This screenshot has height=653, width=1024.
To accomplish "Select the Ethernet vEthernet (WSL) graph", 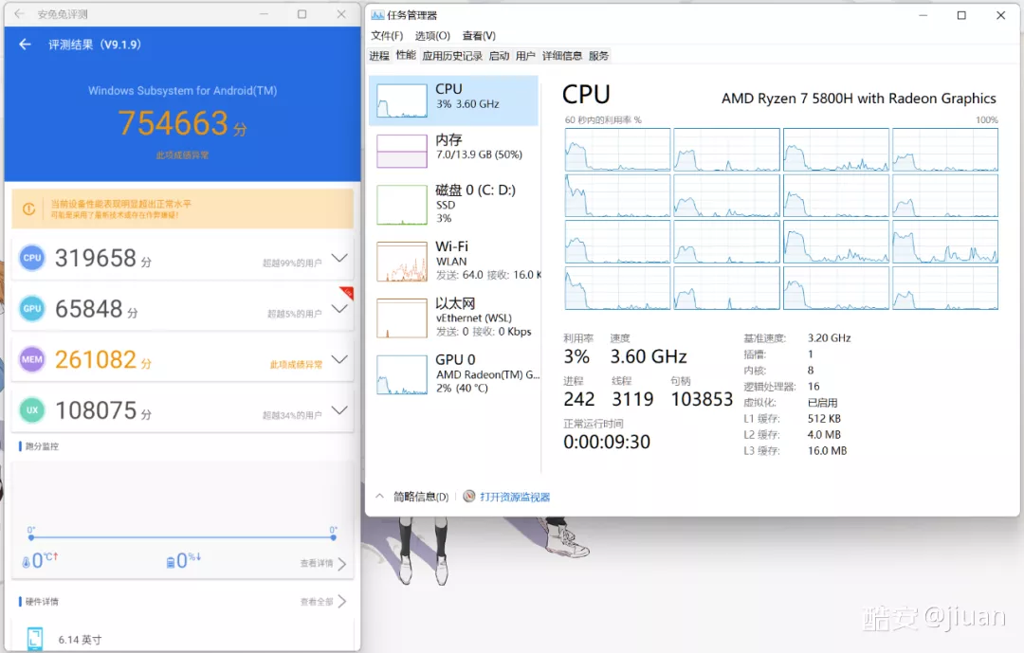I will [x=402, y=318].
